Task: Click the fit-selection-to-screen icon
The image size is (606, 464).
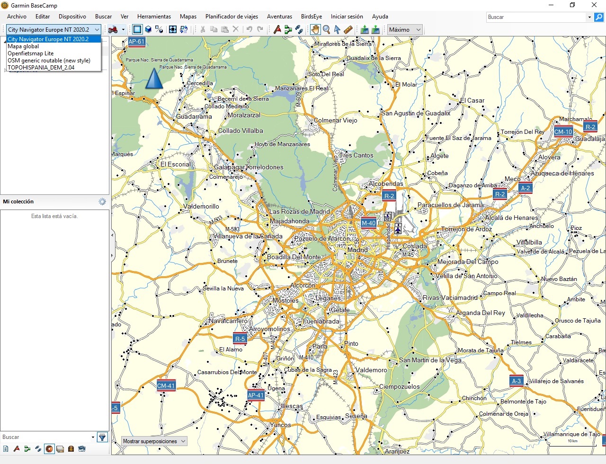Action: pyautogui.click(x=173, y=29)
